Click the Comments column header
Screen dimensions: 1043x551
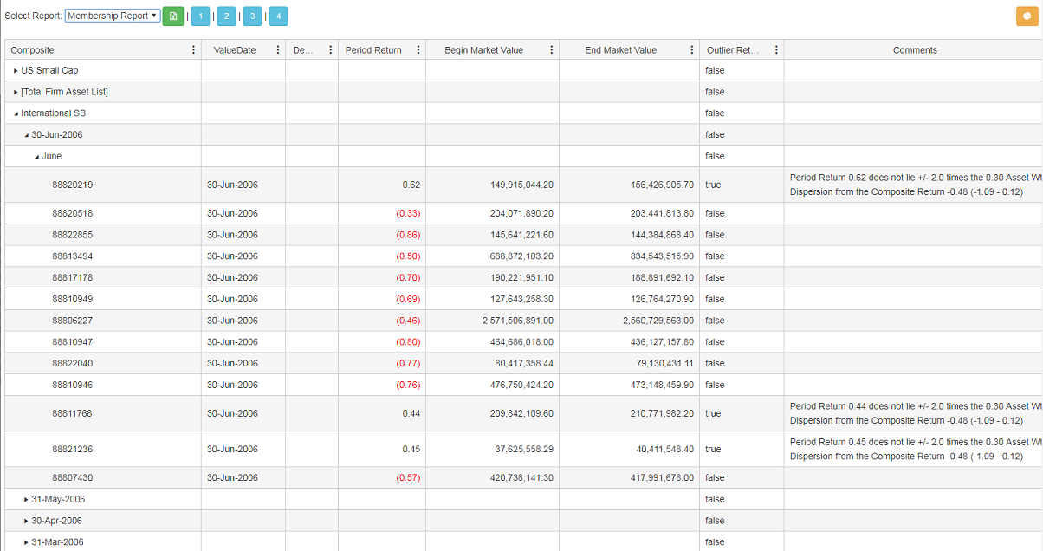tap(915, 50)
